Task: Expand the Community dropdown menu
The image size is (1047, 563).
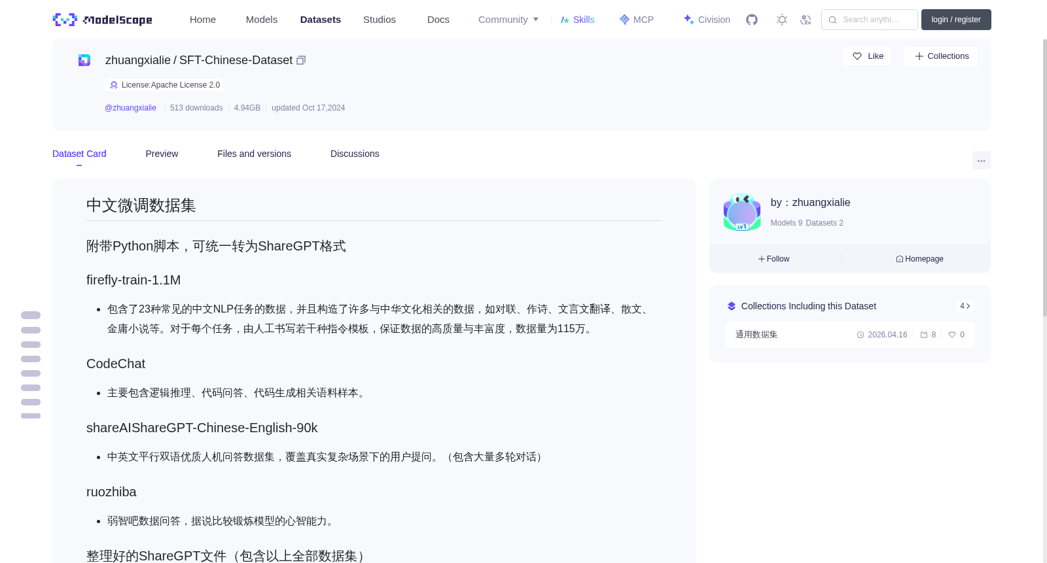Action: tap(508, 20)
